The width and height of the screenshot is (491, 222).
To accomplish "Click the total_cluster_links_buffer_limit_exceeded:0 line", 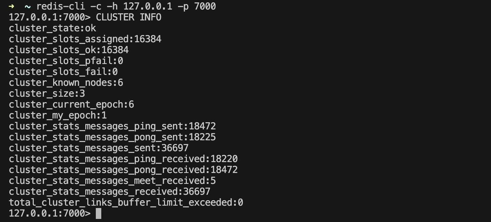I will click(x=126, y=203).
